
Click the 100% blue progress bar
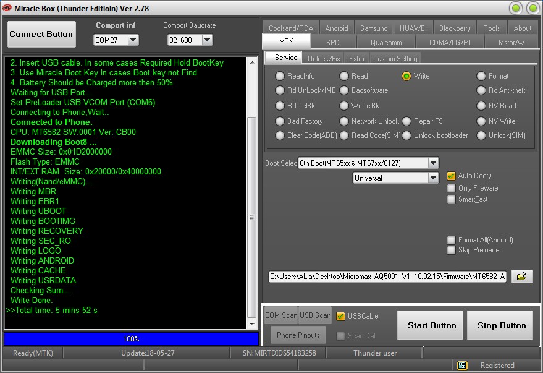click(x=131, y=339)
